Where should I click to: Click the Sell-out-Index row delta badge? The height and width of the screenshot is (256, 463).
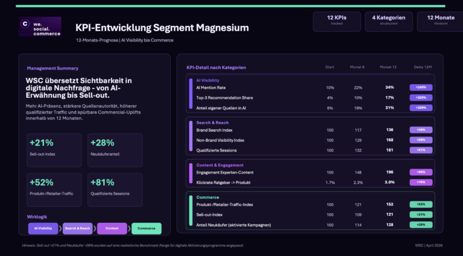click(421, 215)
